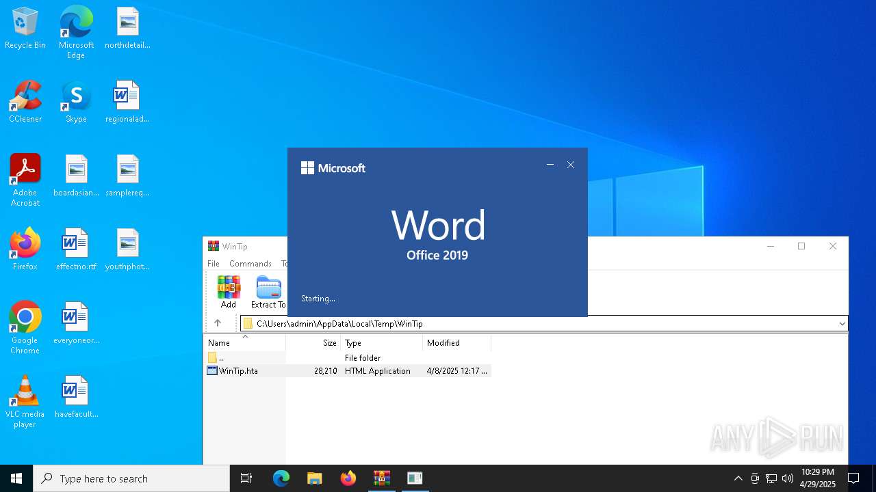This screenshot has height=492, width=876.
Task: Click the 'HTML Application' type cell
Action: coord(378,371)
